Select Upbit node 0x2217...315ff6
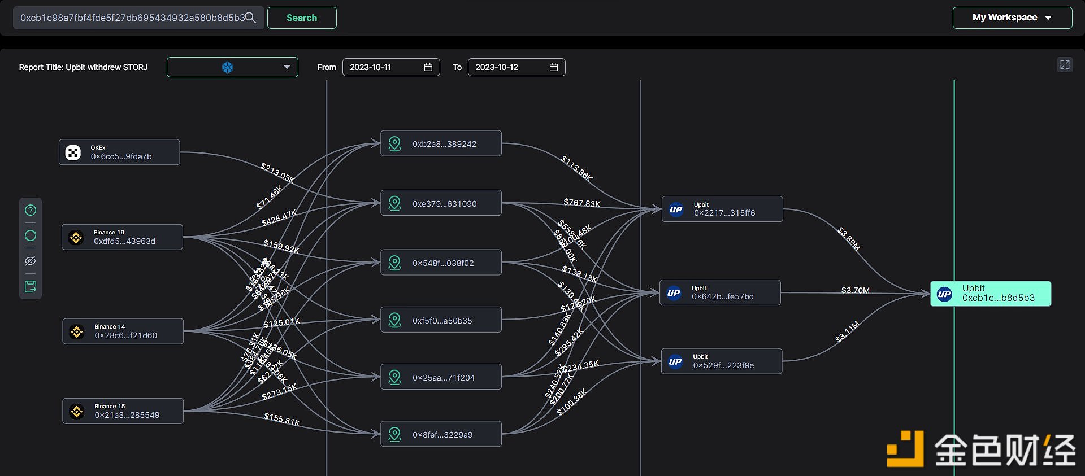The width and height of the screenshot is (1085, 476). coord(722,209)
